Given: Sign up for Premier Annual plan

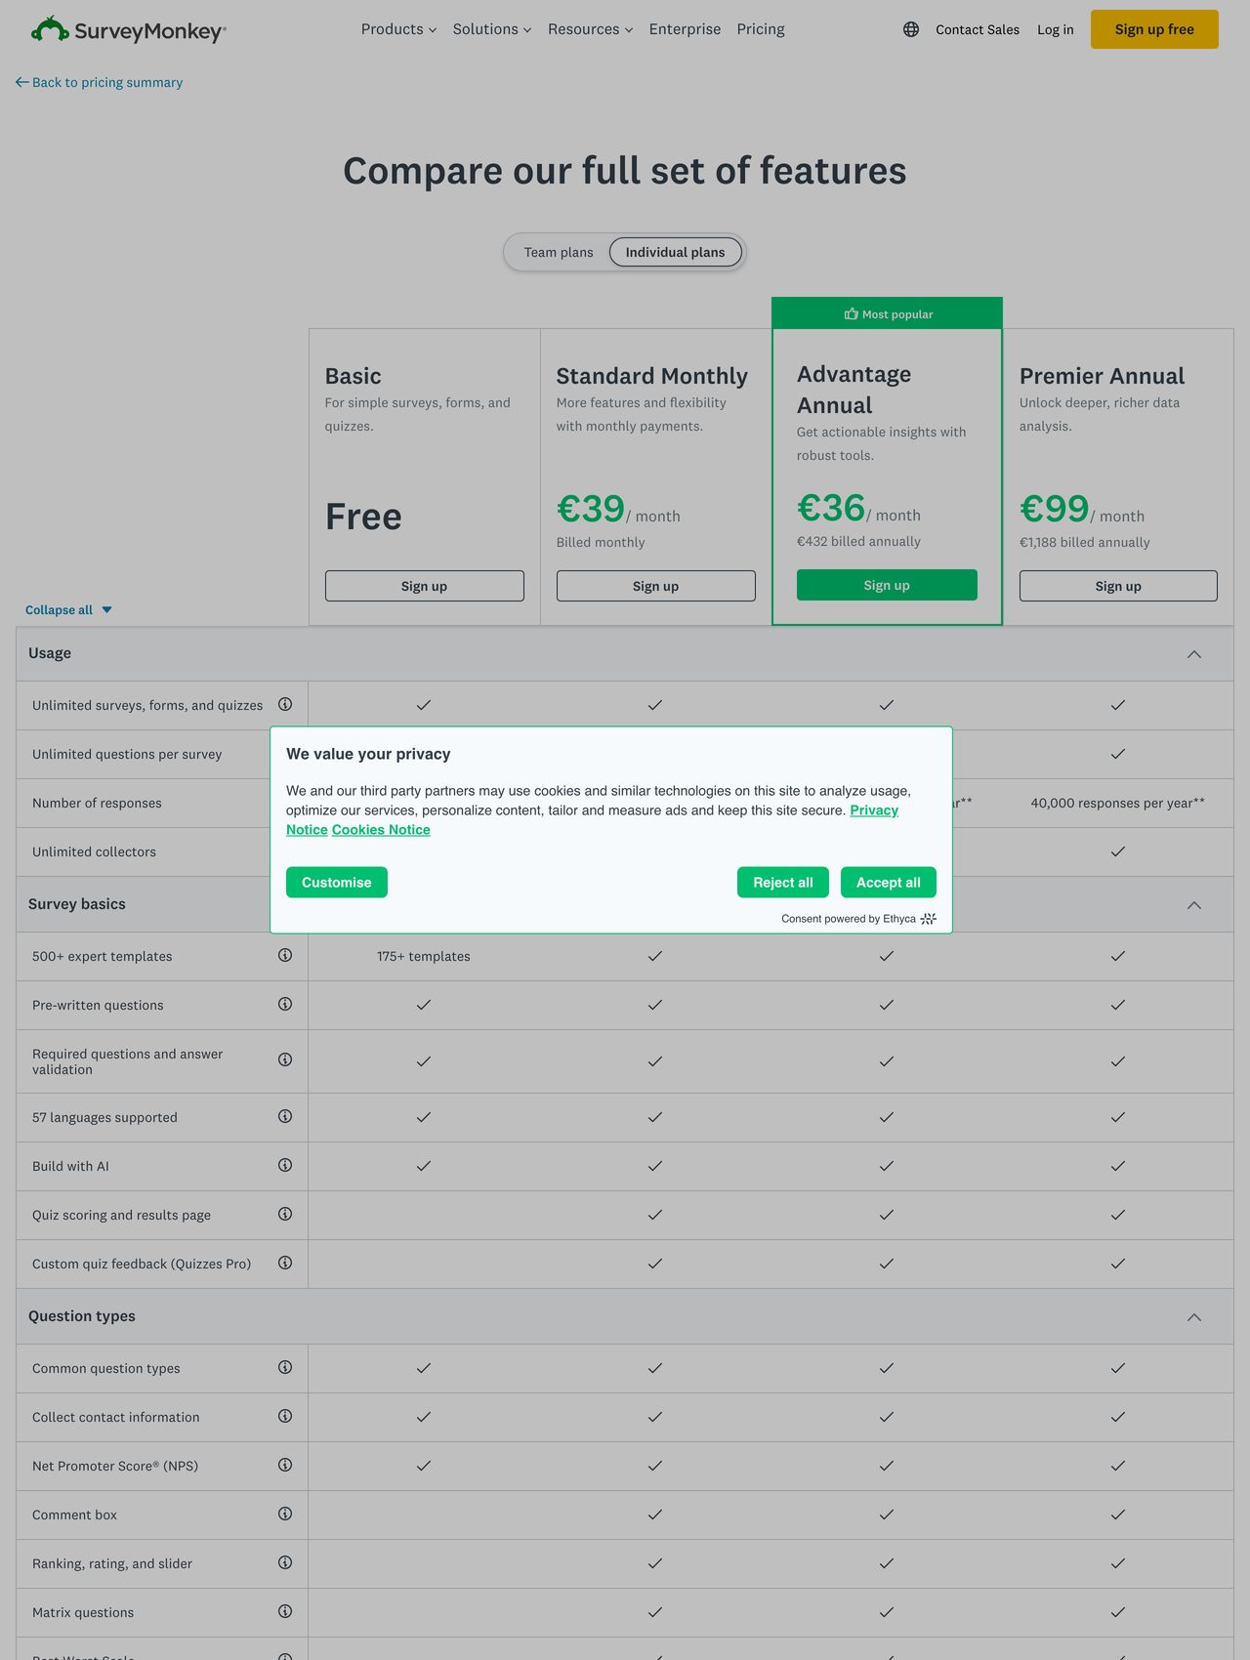Looking at the screenshot, I should (1118, 586).
